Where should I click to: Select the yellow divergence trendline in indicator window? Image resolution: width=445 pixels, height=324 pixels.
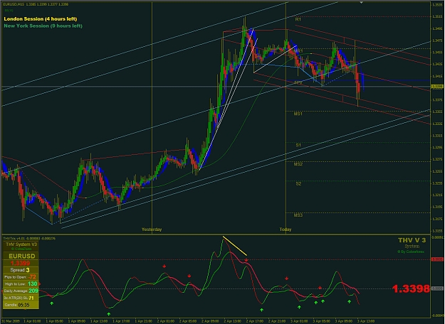tap(235, 246)
